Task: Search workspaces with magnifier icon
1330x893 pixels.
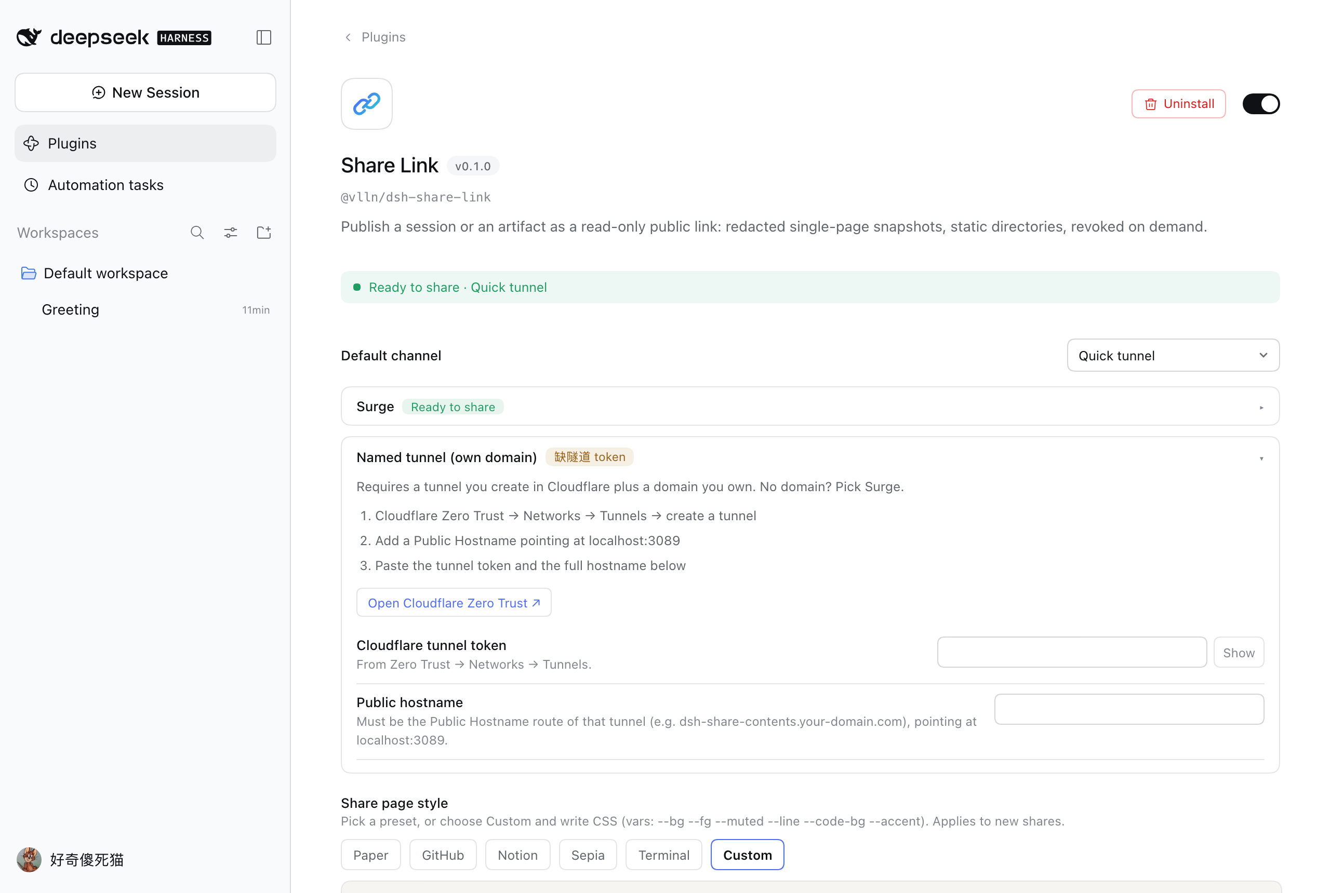Action: pyautogui.click(x=197, y=233)
